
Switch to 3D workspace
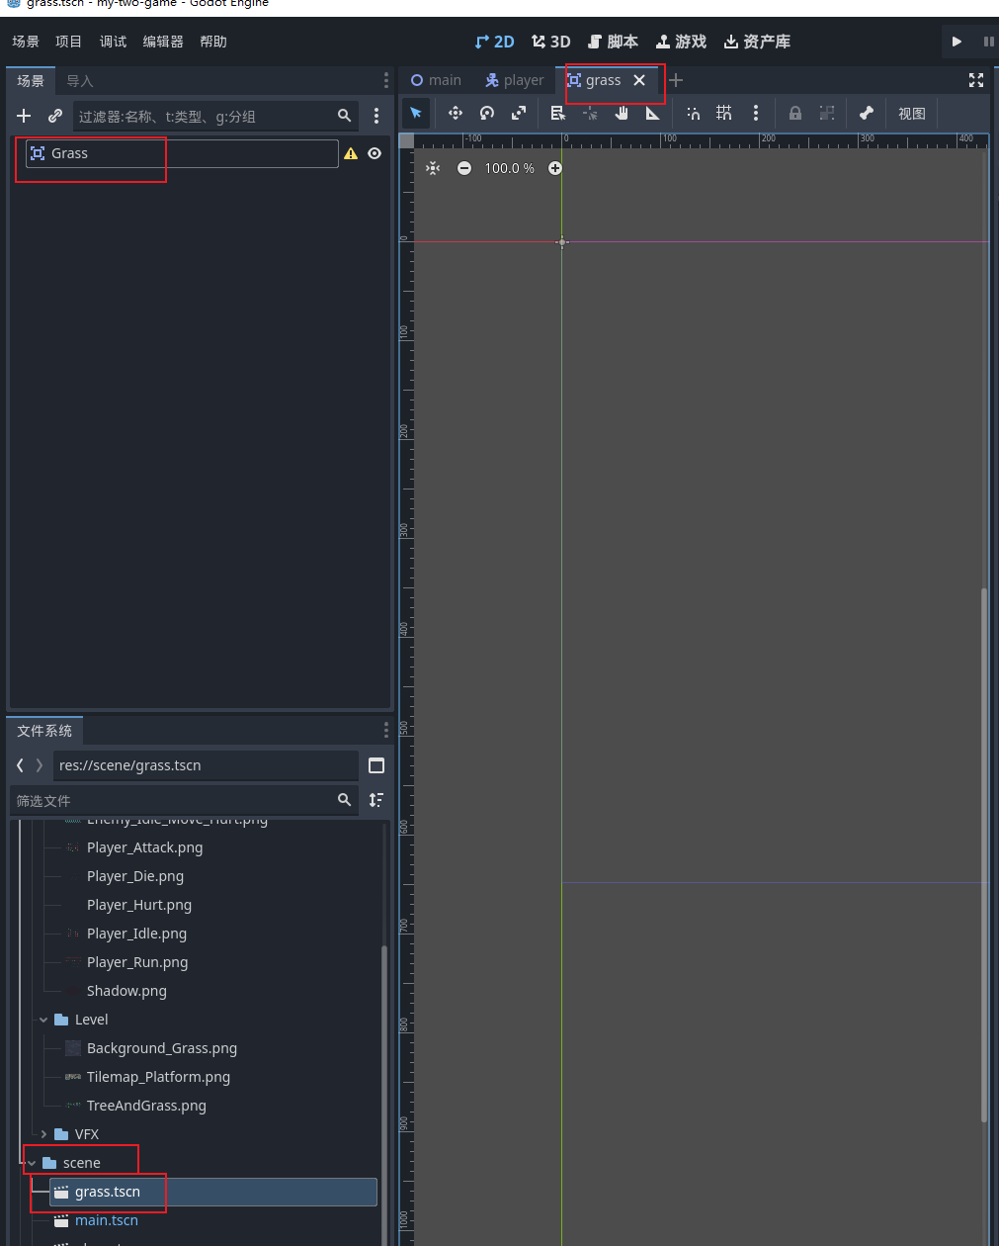pos(551,42)
